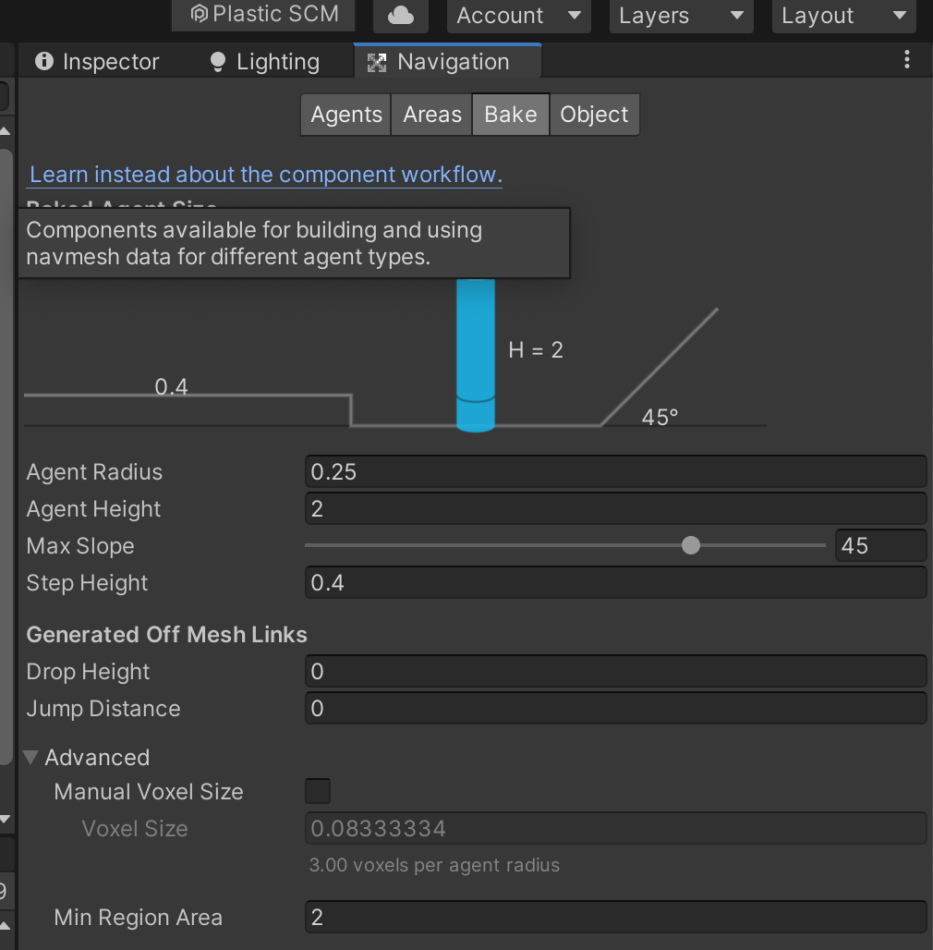The image size is (933, 950).
Task: Select the Agents tab
Action: click(345, 114)
